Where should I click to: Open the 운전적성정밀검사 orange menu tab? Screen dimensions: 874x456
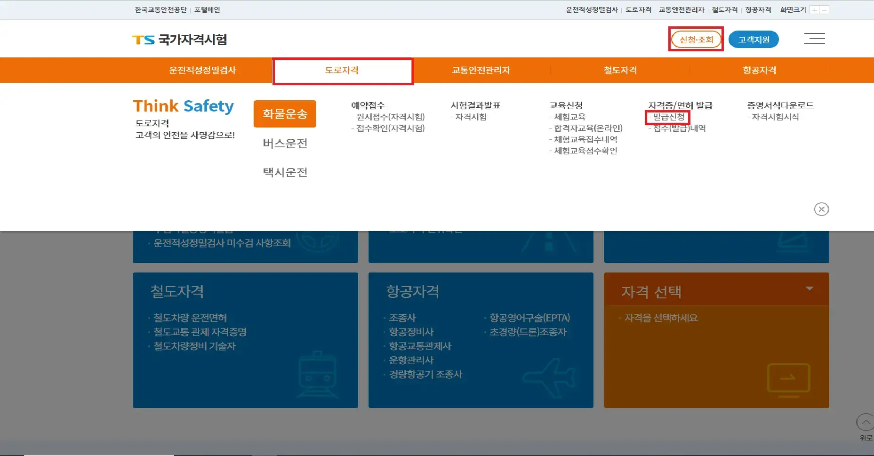point(202,70)
